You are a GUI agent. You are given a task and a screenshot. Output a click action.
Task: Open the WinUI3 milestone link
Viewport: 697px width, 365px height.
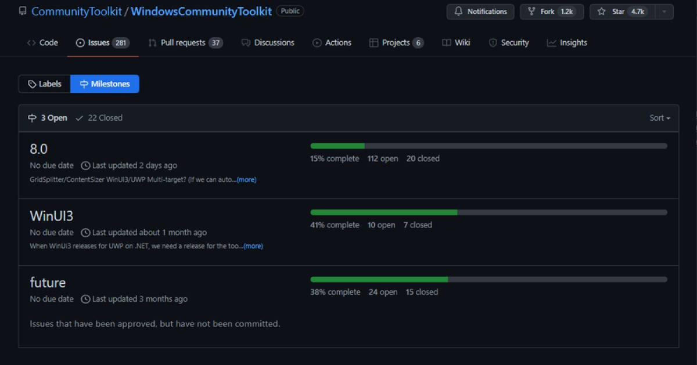(x=52, y=216)
